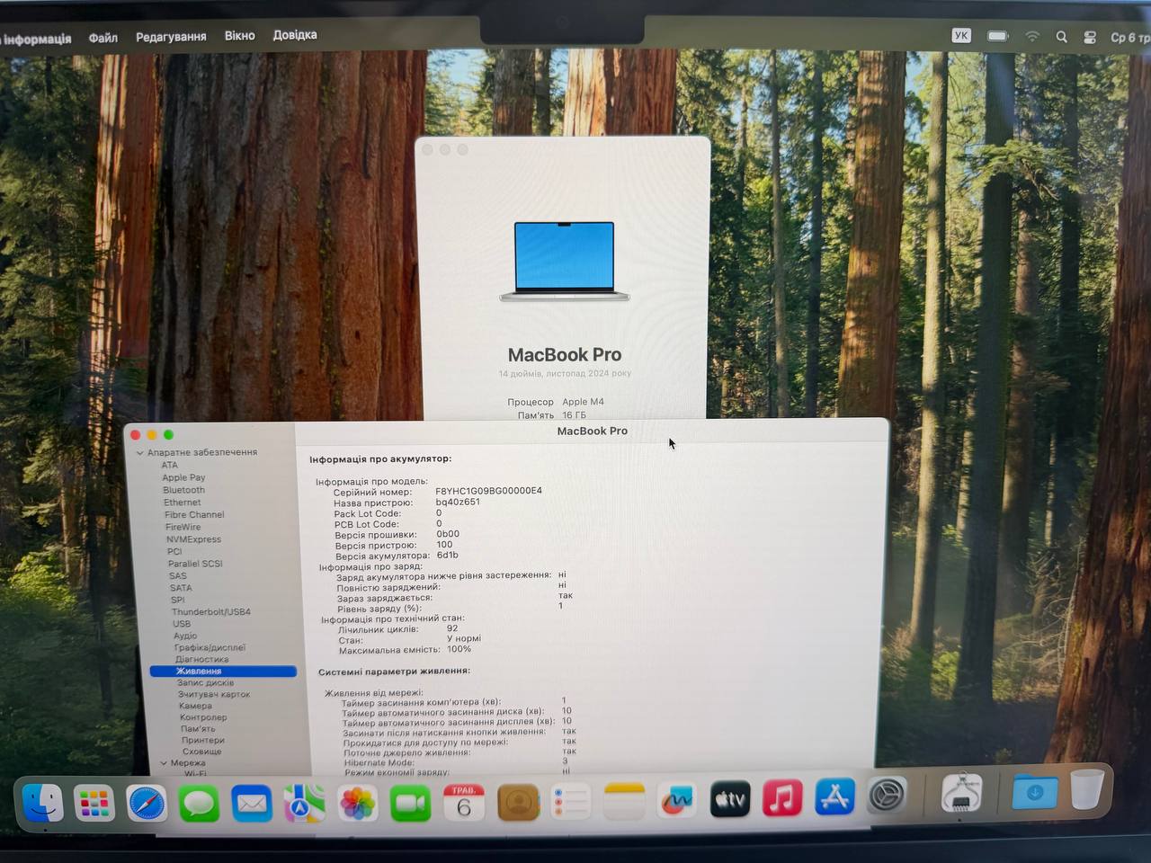Image resolution: width=1151 pixels, height=863 pixels.
Task: Open Contacts app in the Dock
Action: click(517, 802)
